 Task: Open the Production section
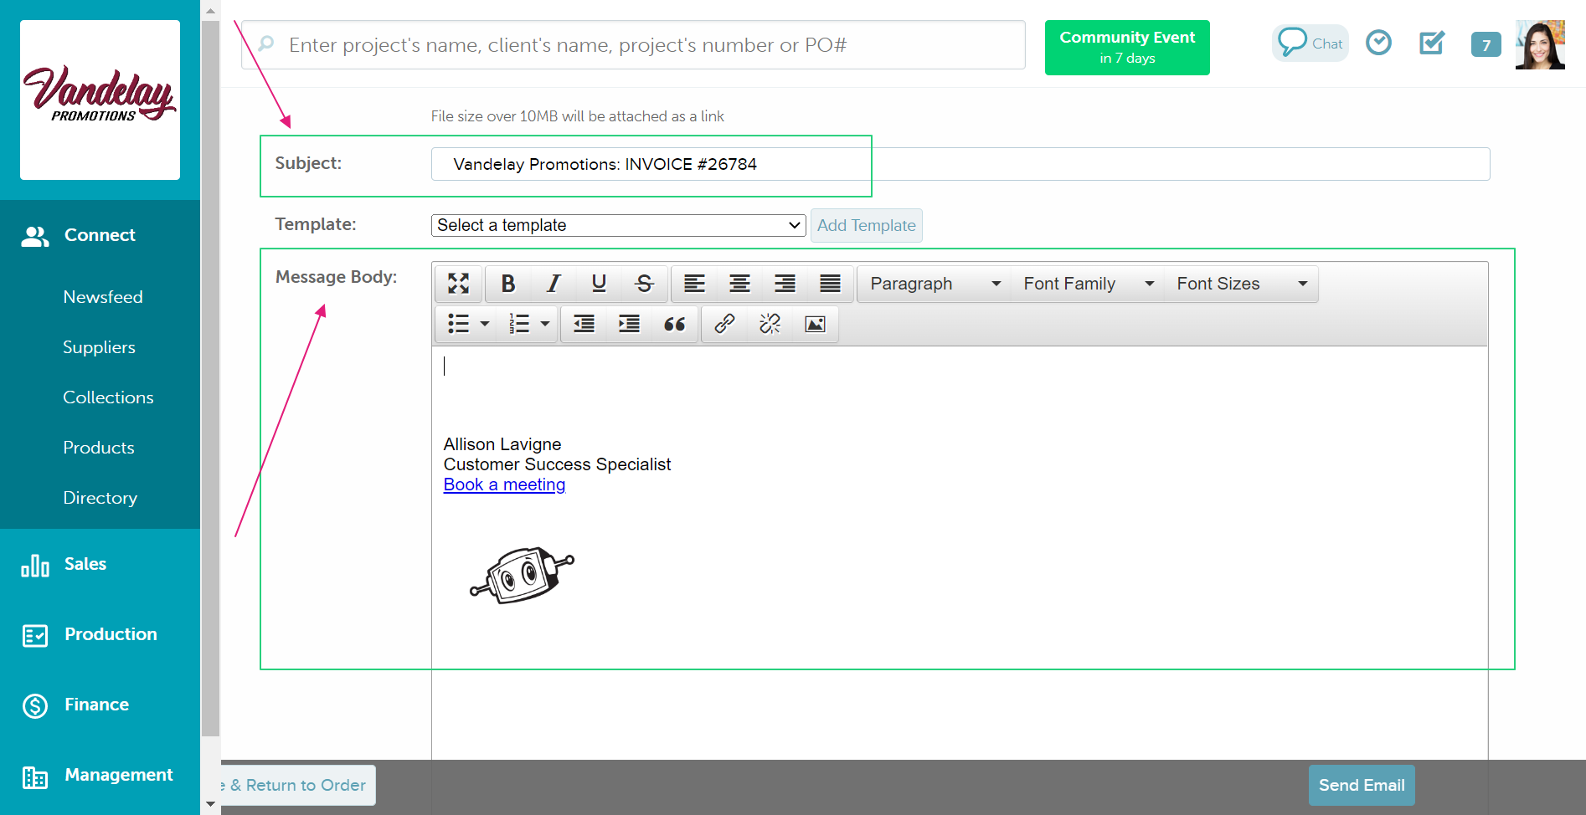click(100, 634)
